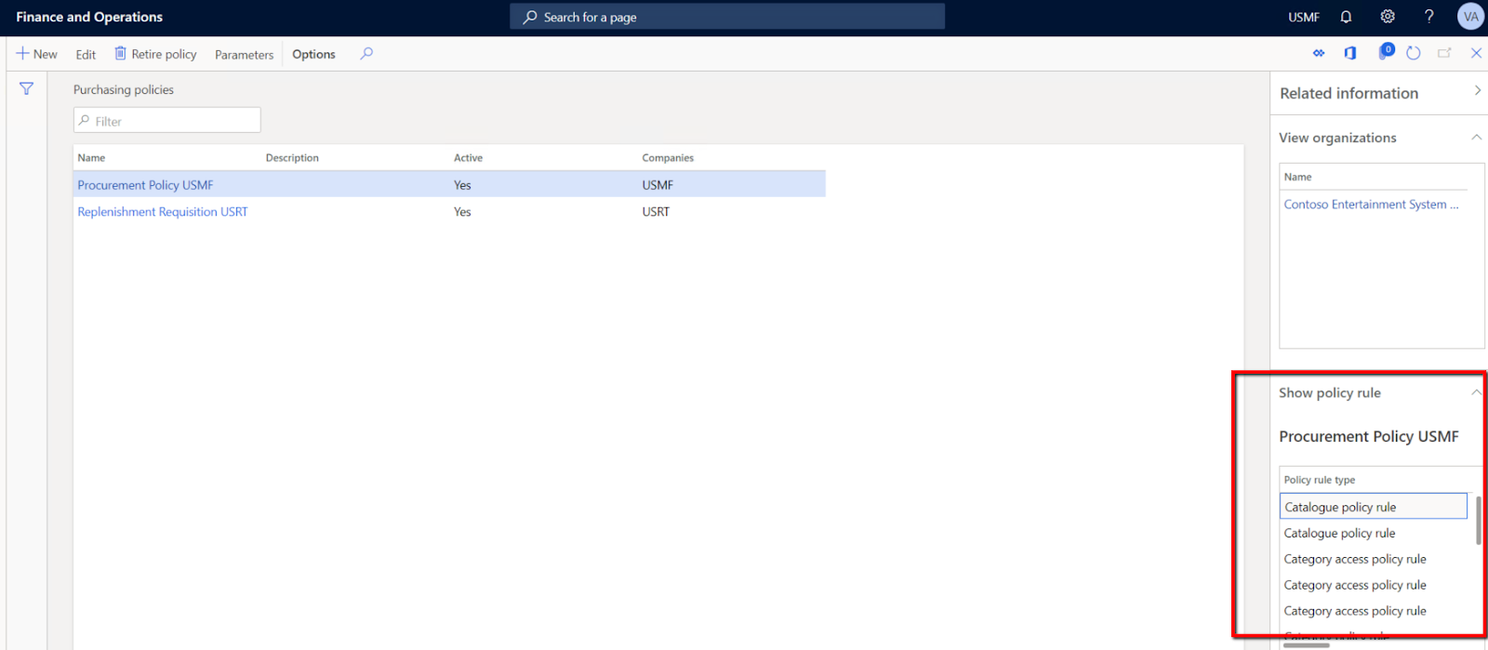Select the highlighted Catalogue policy rule row

[x=1373, y=507]
